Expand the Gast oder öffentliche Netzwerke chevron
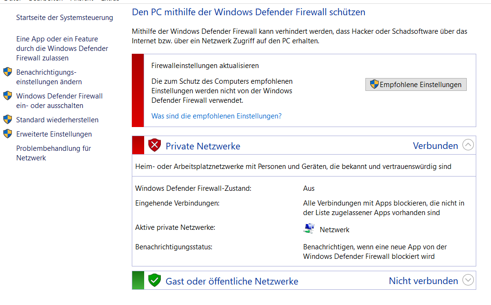The image size is (491, 305). [x=468, y=281]
